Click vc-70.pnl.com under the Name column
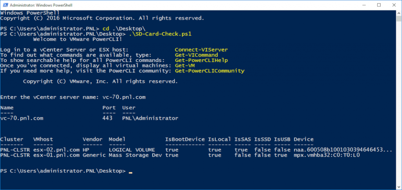 pyautogui.click(x=22, y=118)
